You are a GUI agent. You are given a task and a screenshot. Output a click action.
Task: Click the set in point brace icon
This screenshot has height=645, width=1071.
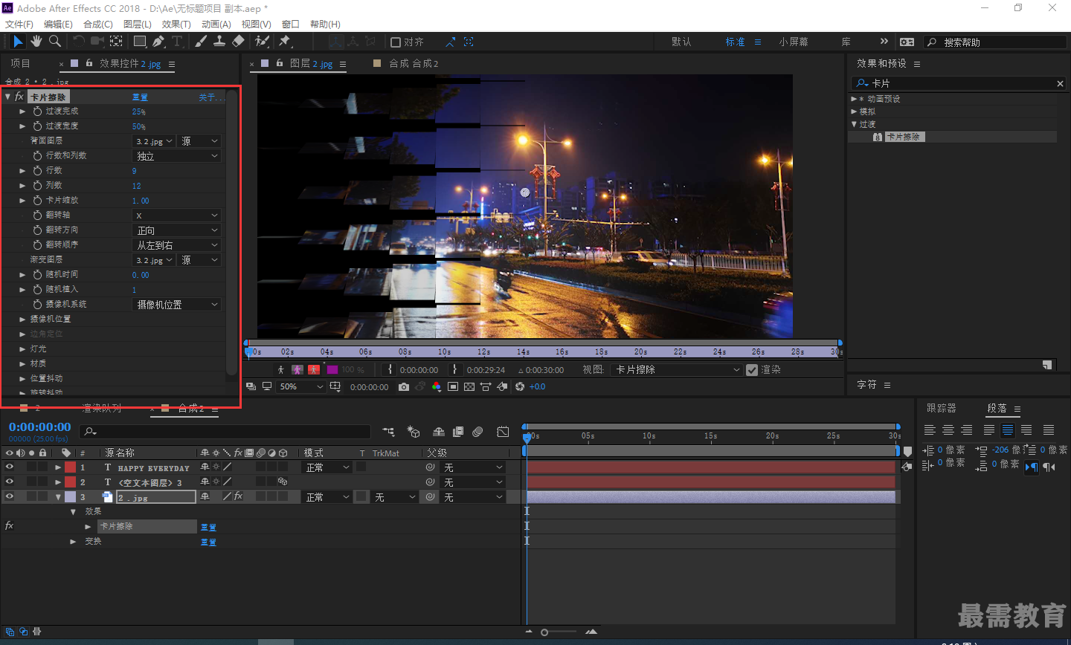coord(390,369)
